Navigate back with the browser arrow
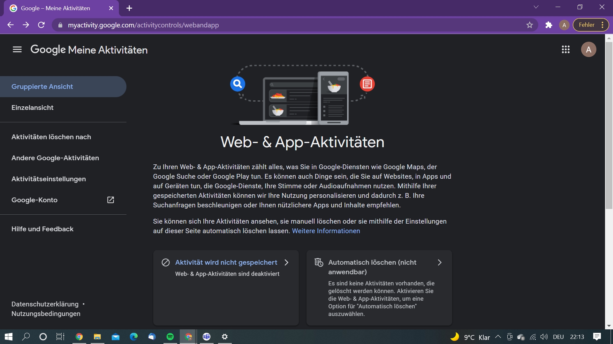This screenshot has height=344, width=613. pos(11,25)
